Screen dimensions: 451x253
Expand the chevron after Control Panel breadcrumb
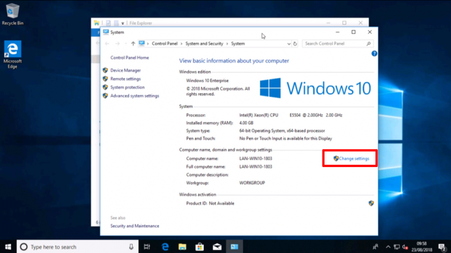[x=181, y=43]
